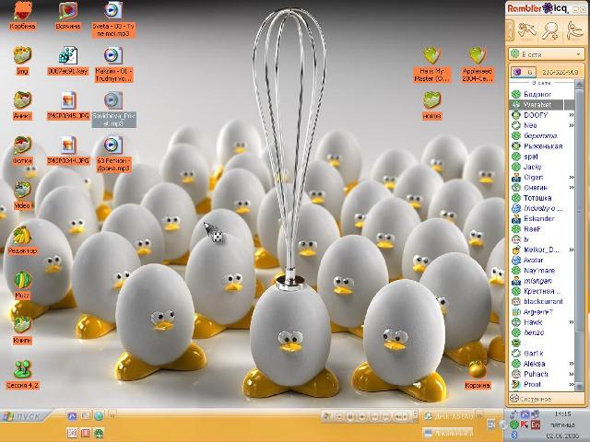Expand the quick launch overflow chevron
The image size is (590, 442).
click(x=112, y=415)
